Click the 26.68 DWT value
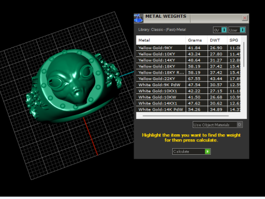Image resolution: width=265 pixels, height=199 pixels. click(216, 97)
